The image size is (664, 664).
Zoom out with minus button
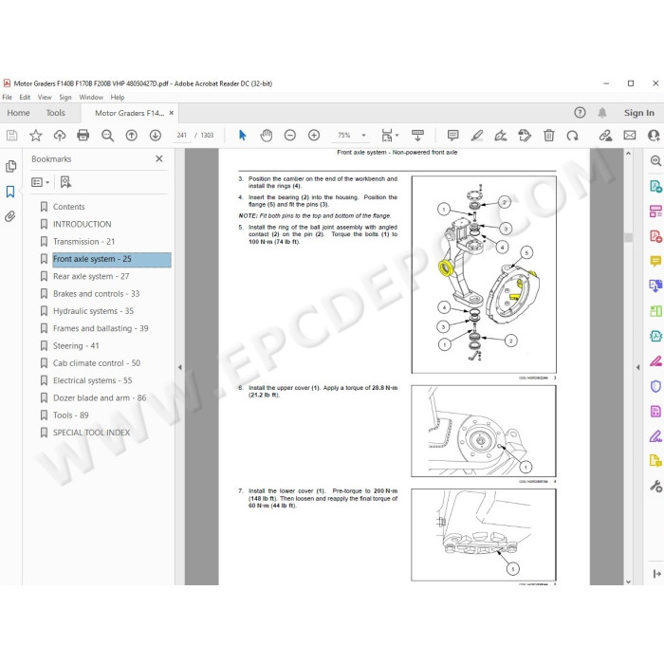click(290, 136)
